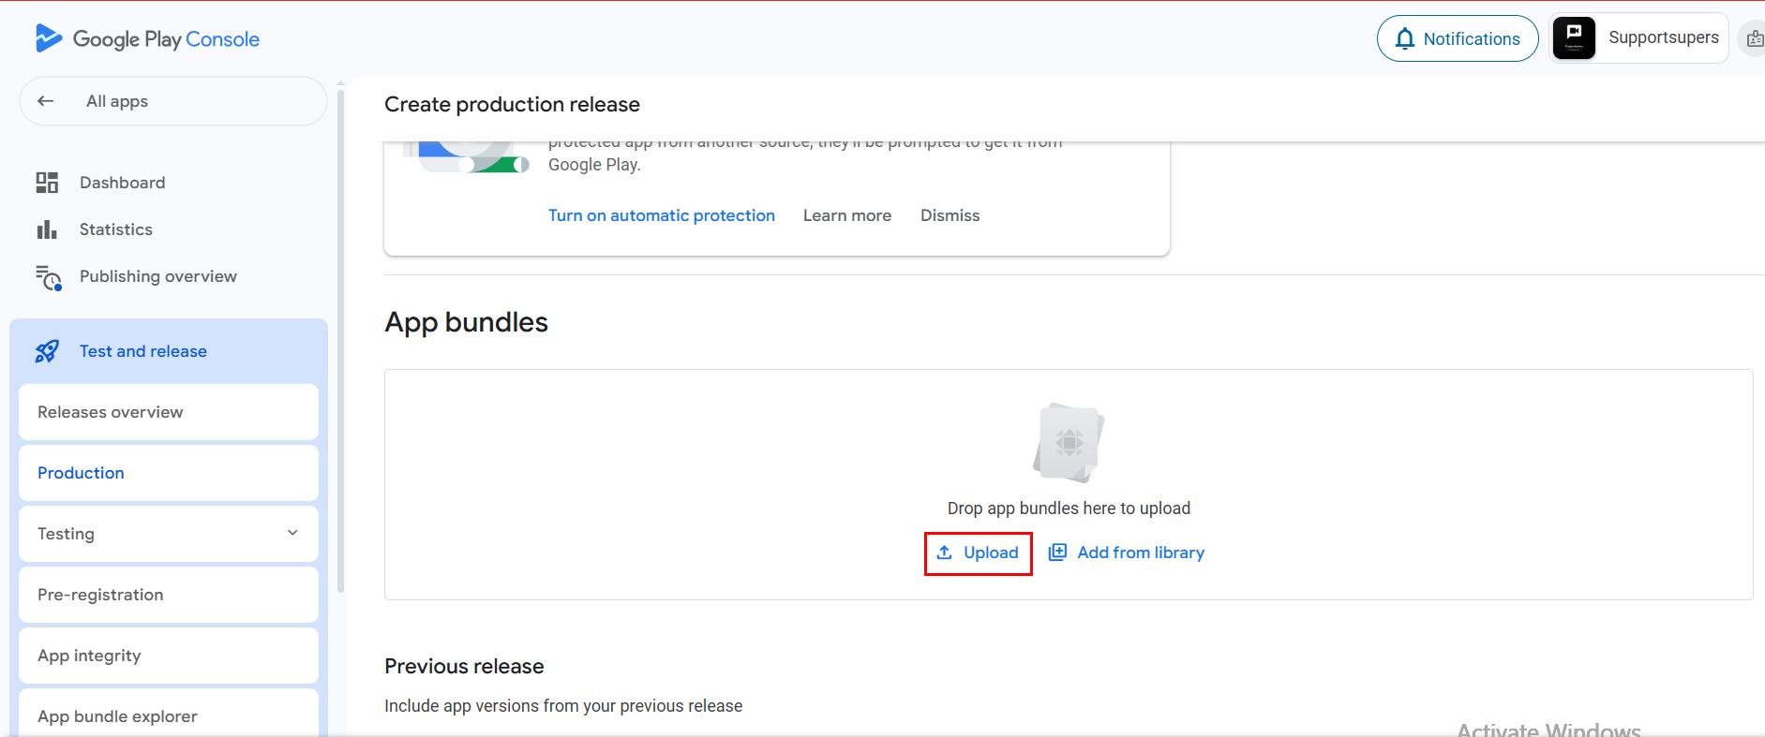Screen dimensions: 1765x737
Task: Click the back arrow beside All apps
Action: 46,101
